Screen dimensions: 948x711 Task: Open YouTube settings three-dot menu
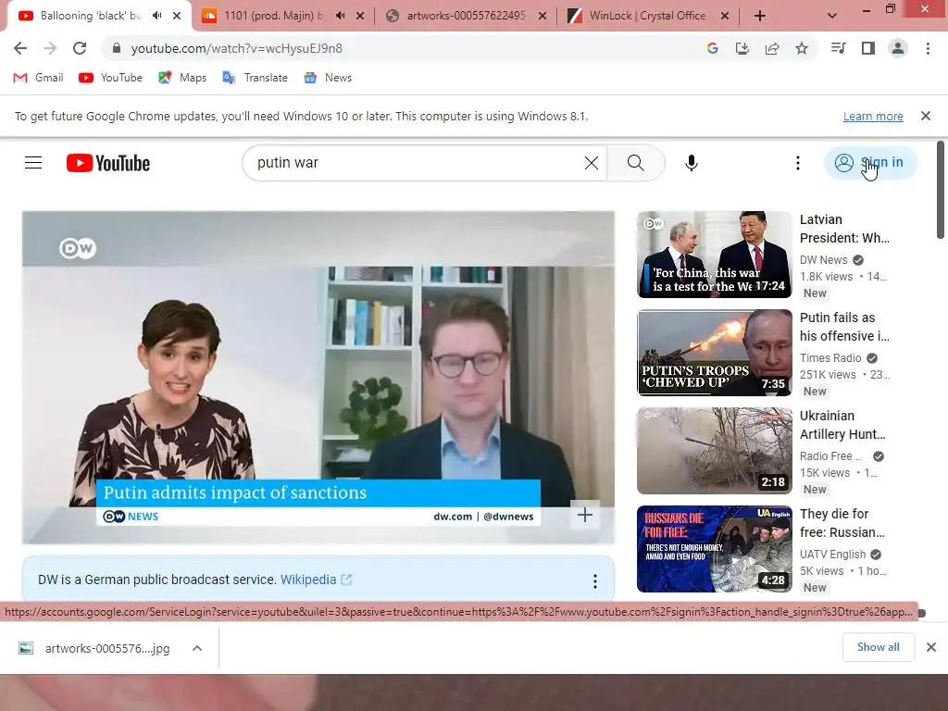tap(798, 163)
